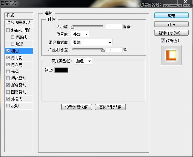
Task: Open the 位置 dropdown showing 外部
Action: coord(80,34)
